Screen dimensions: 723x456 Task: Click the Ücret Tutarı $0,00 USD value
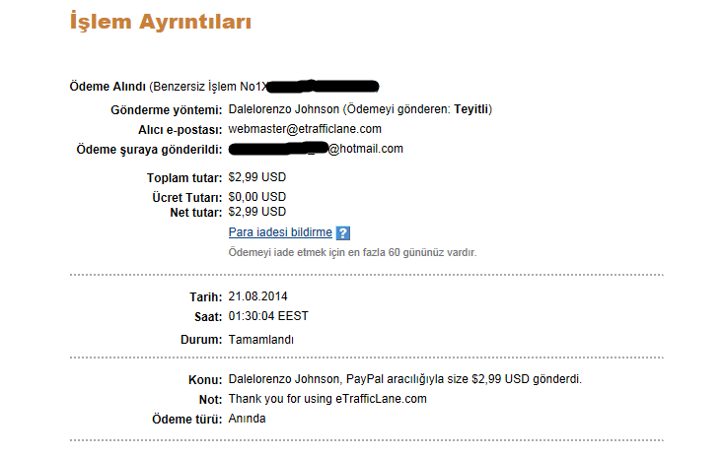[256, 197]
